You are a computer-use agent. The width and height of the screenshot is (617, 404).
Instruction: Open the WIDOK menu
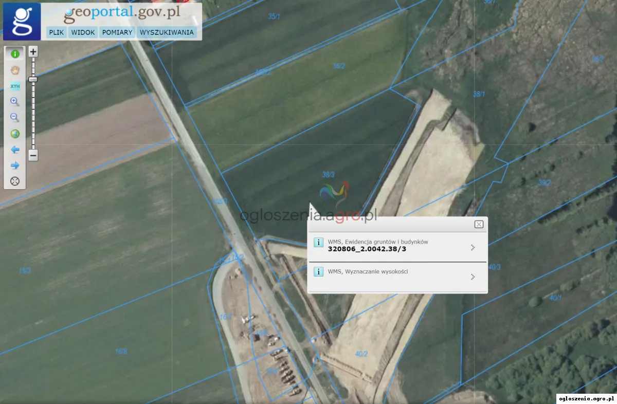[x=83, y=32]
